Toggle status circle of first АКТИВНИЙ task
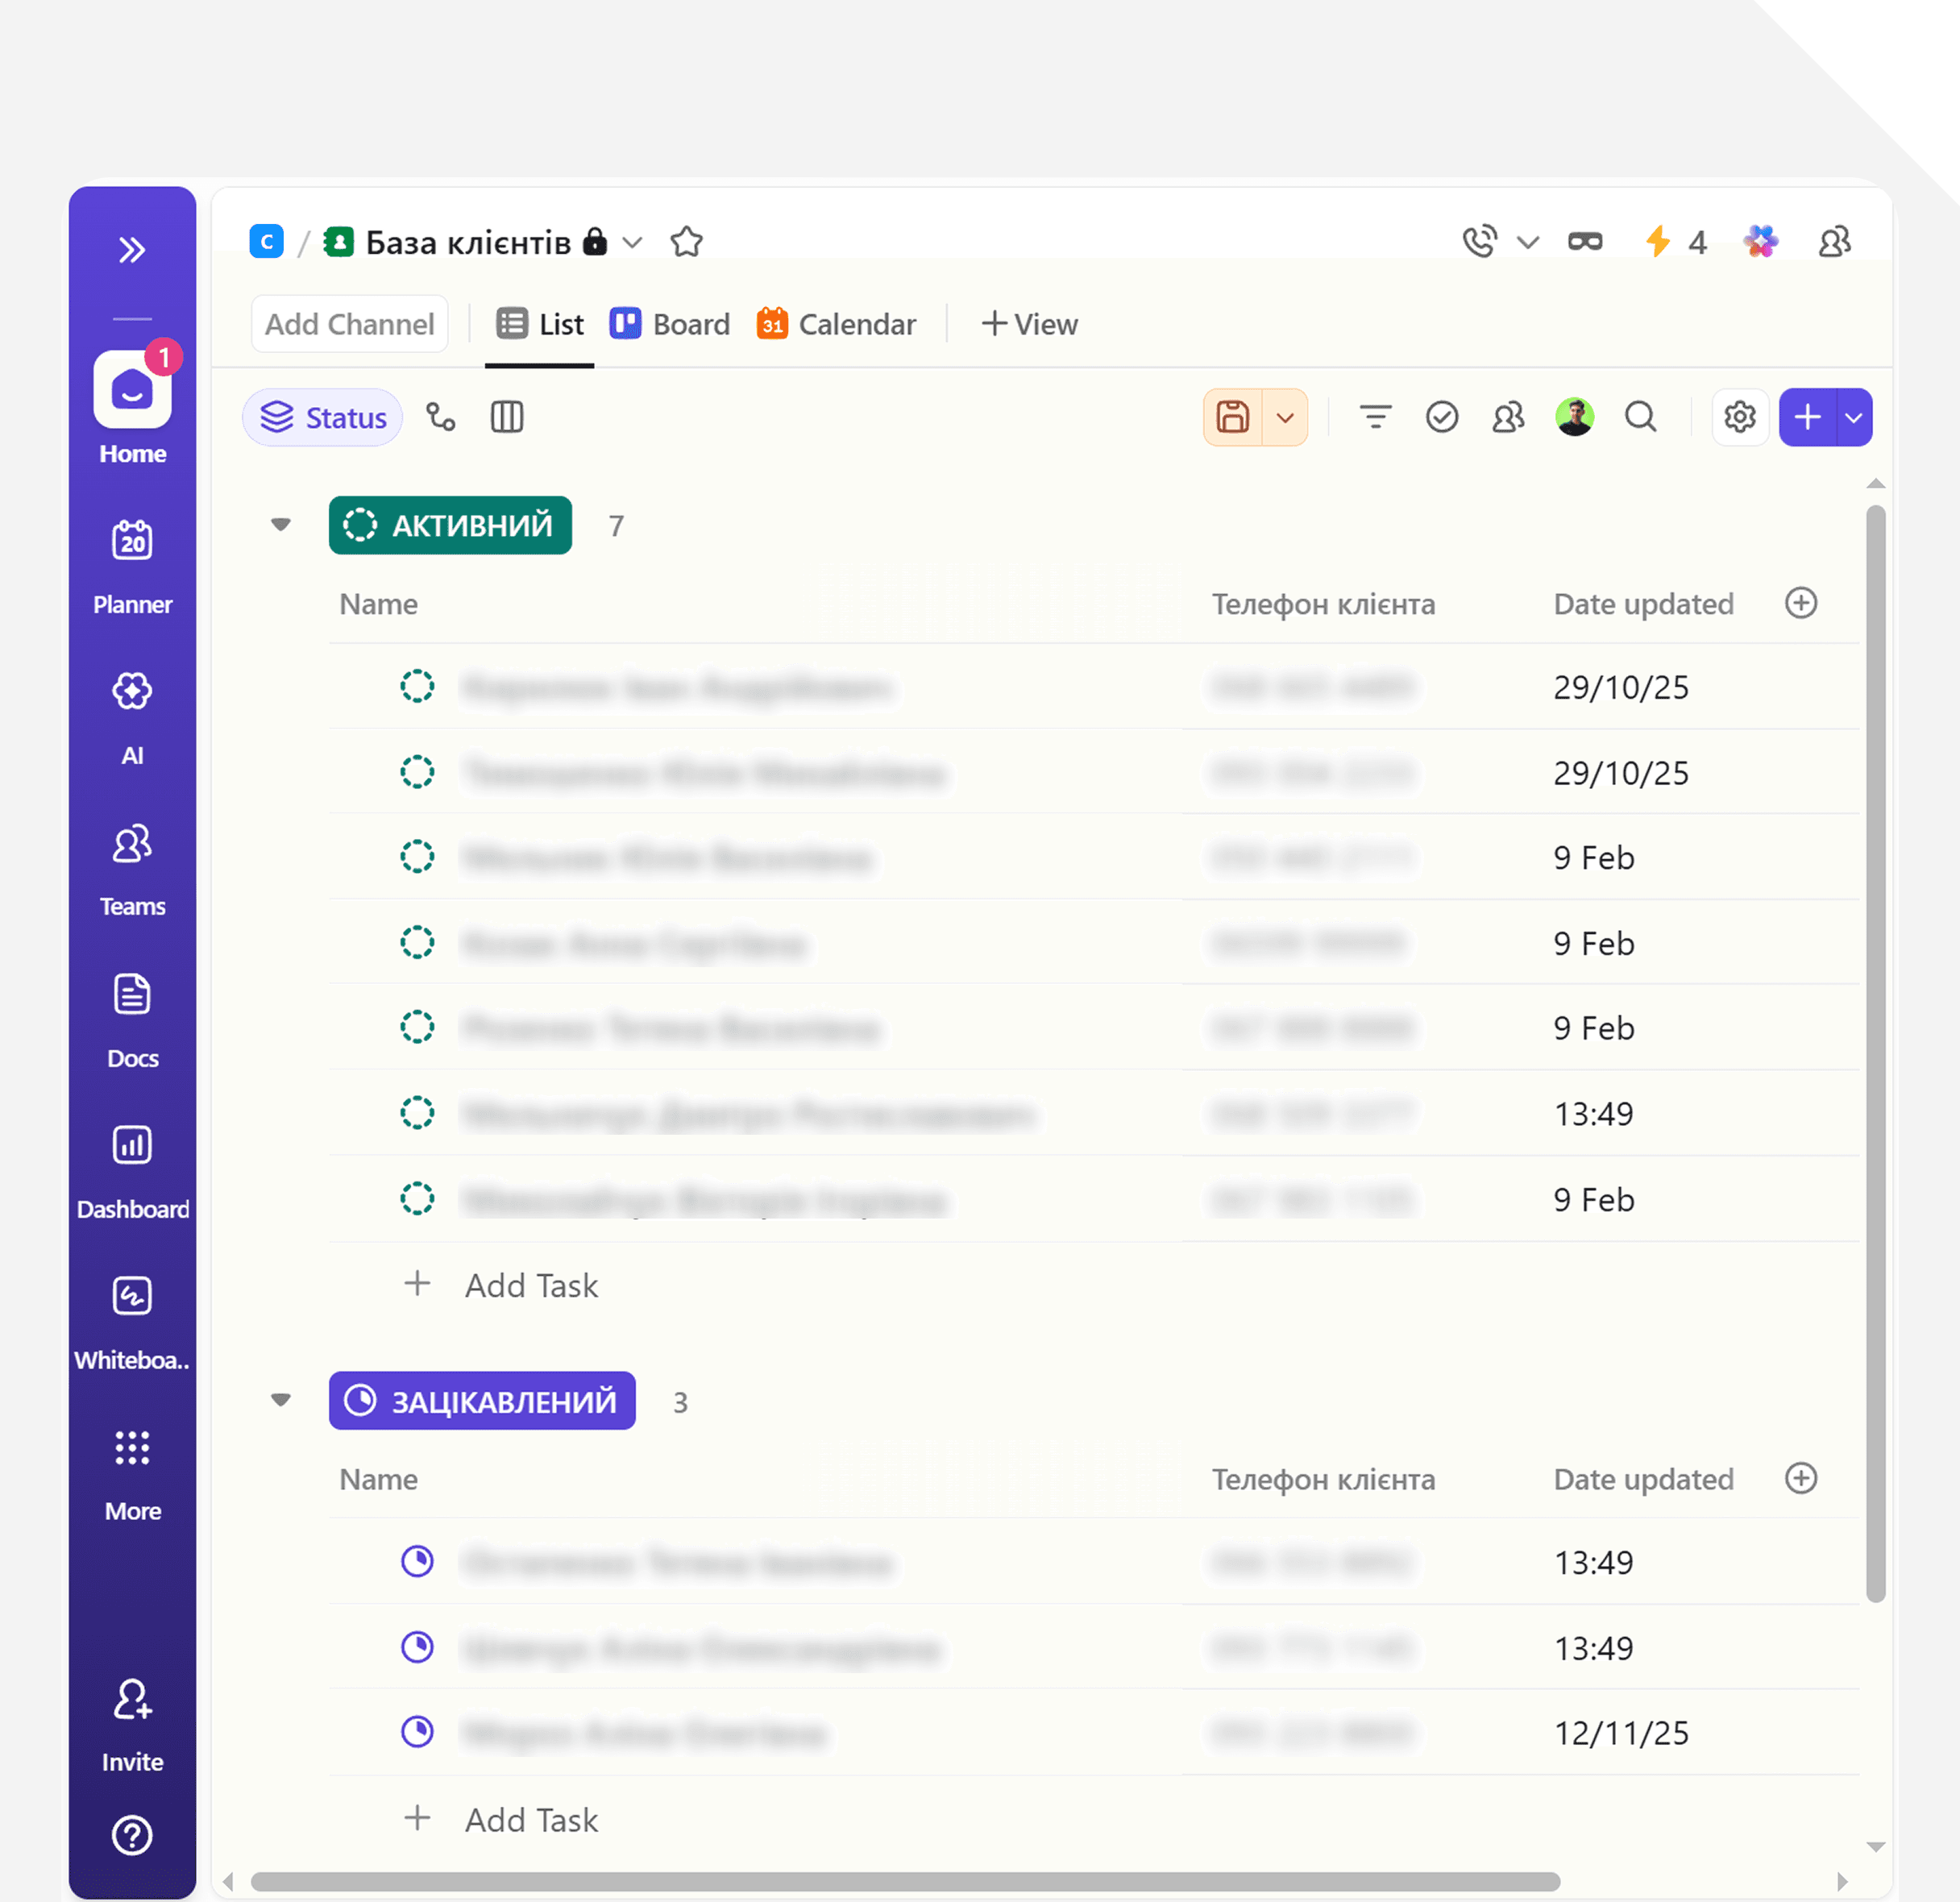Image resolution: width=1960 pixels, height=1902 pixels. click(x=417, y=687)
